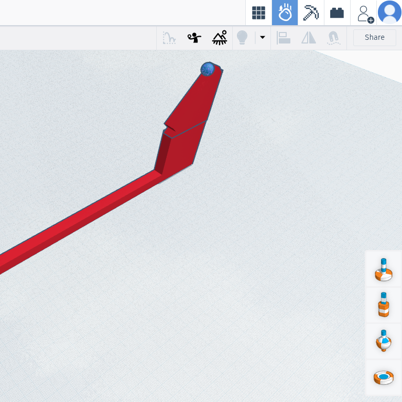Select the blue ball on the ramp
This screenshot has height=402, width=402.
point(208,69)
